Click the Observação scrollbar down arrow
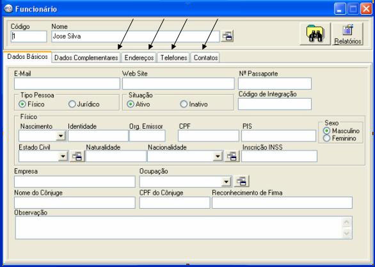Image resolution: width=375 pixels, height=267 pixels. (x=347, y=233)
